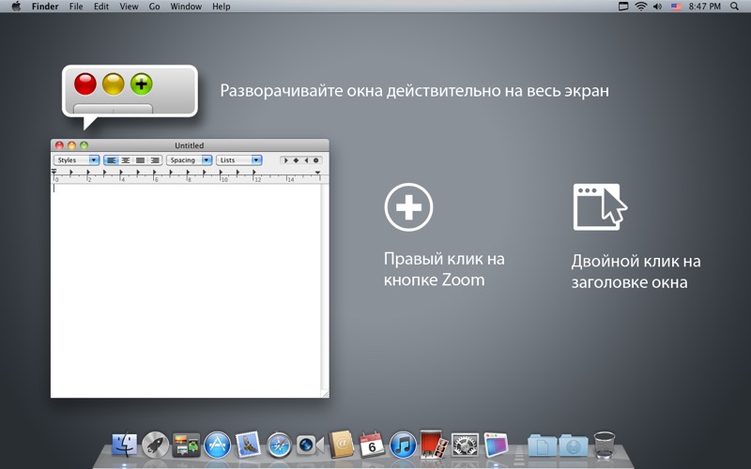Open Safari from the dock
The height and width of the screenshot is (469, 751).
(279, 445)
